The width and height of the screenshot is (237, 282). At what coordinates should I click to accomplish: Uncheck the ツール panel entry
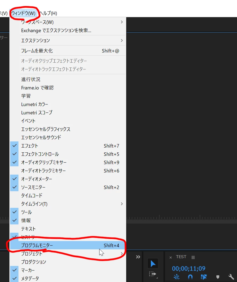pos(68,212)
